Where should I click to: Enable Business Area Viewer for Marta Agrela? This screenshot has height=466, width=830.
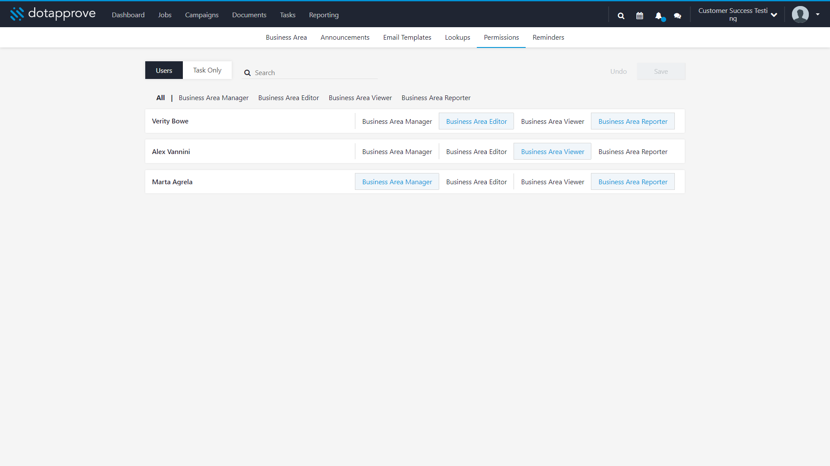552,182
